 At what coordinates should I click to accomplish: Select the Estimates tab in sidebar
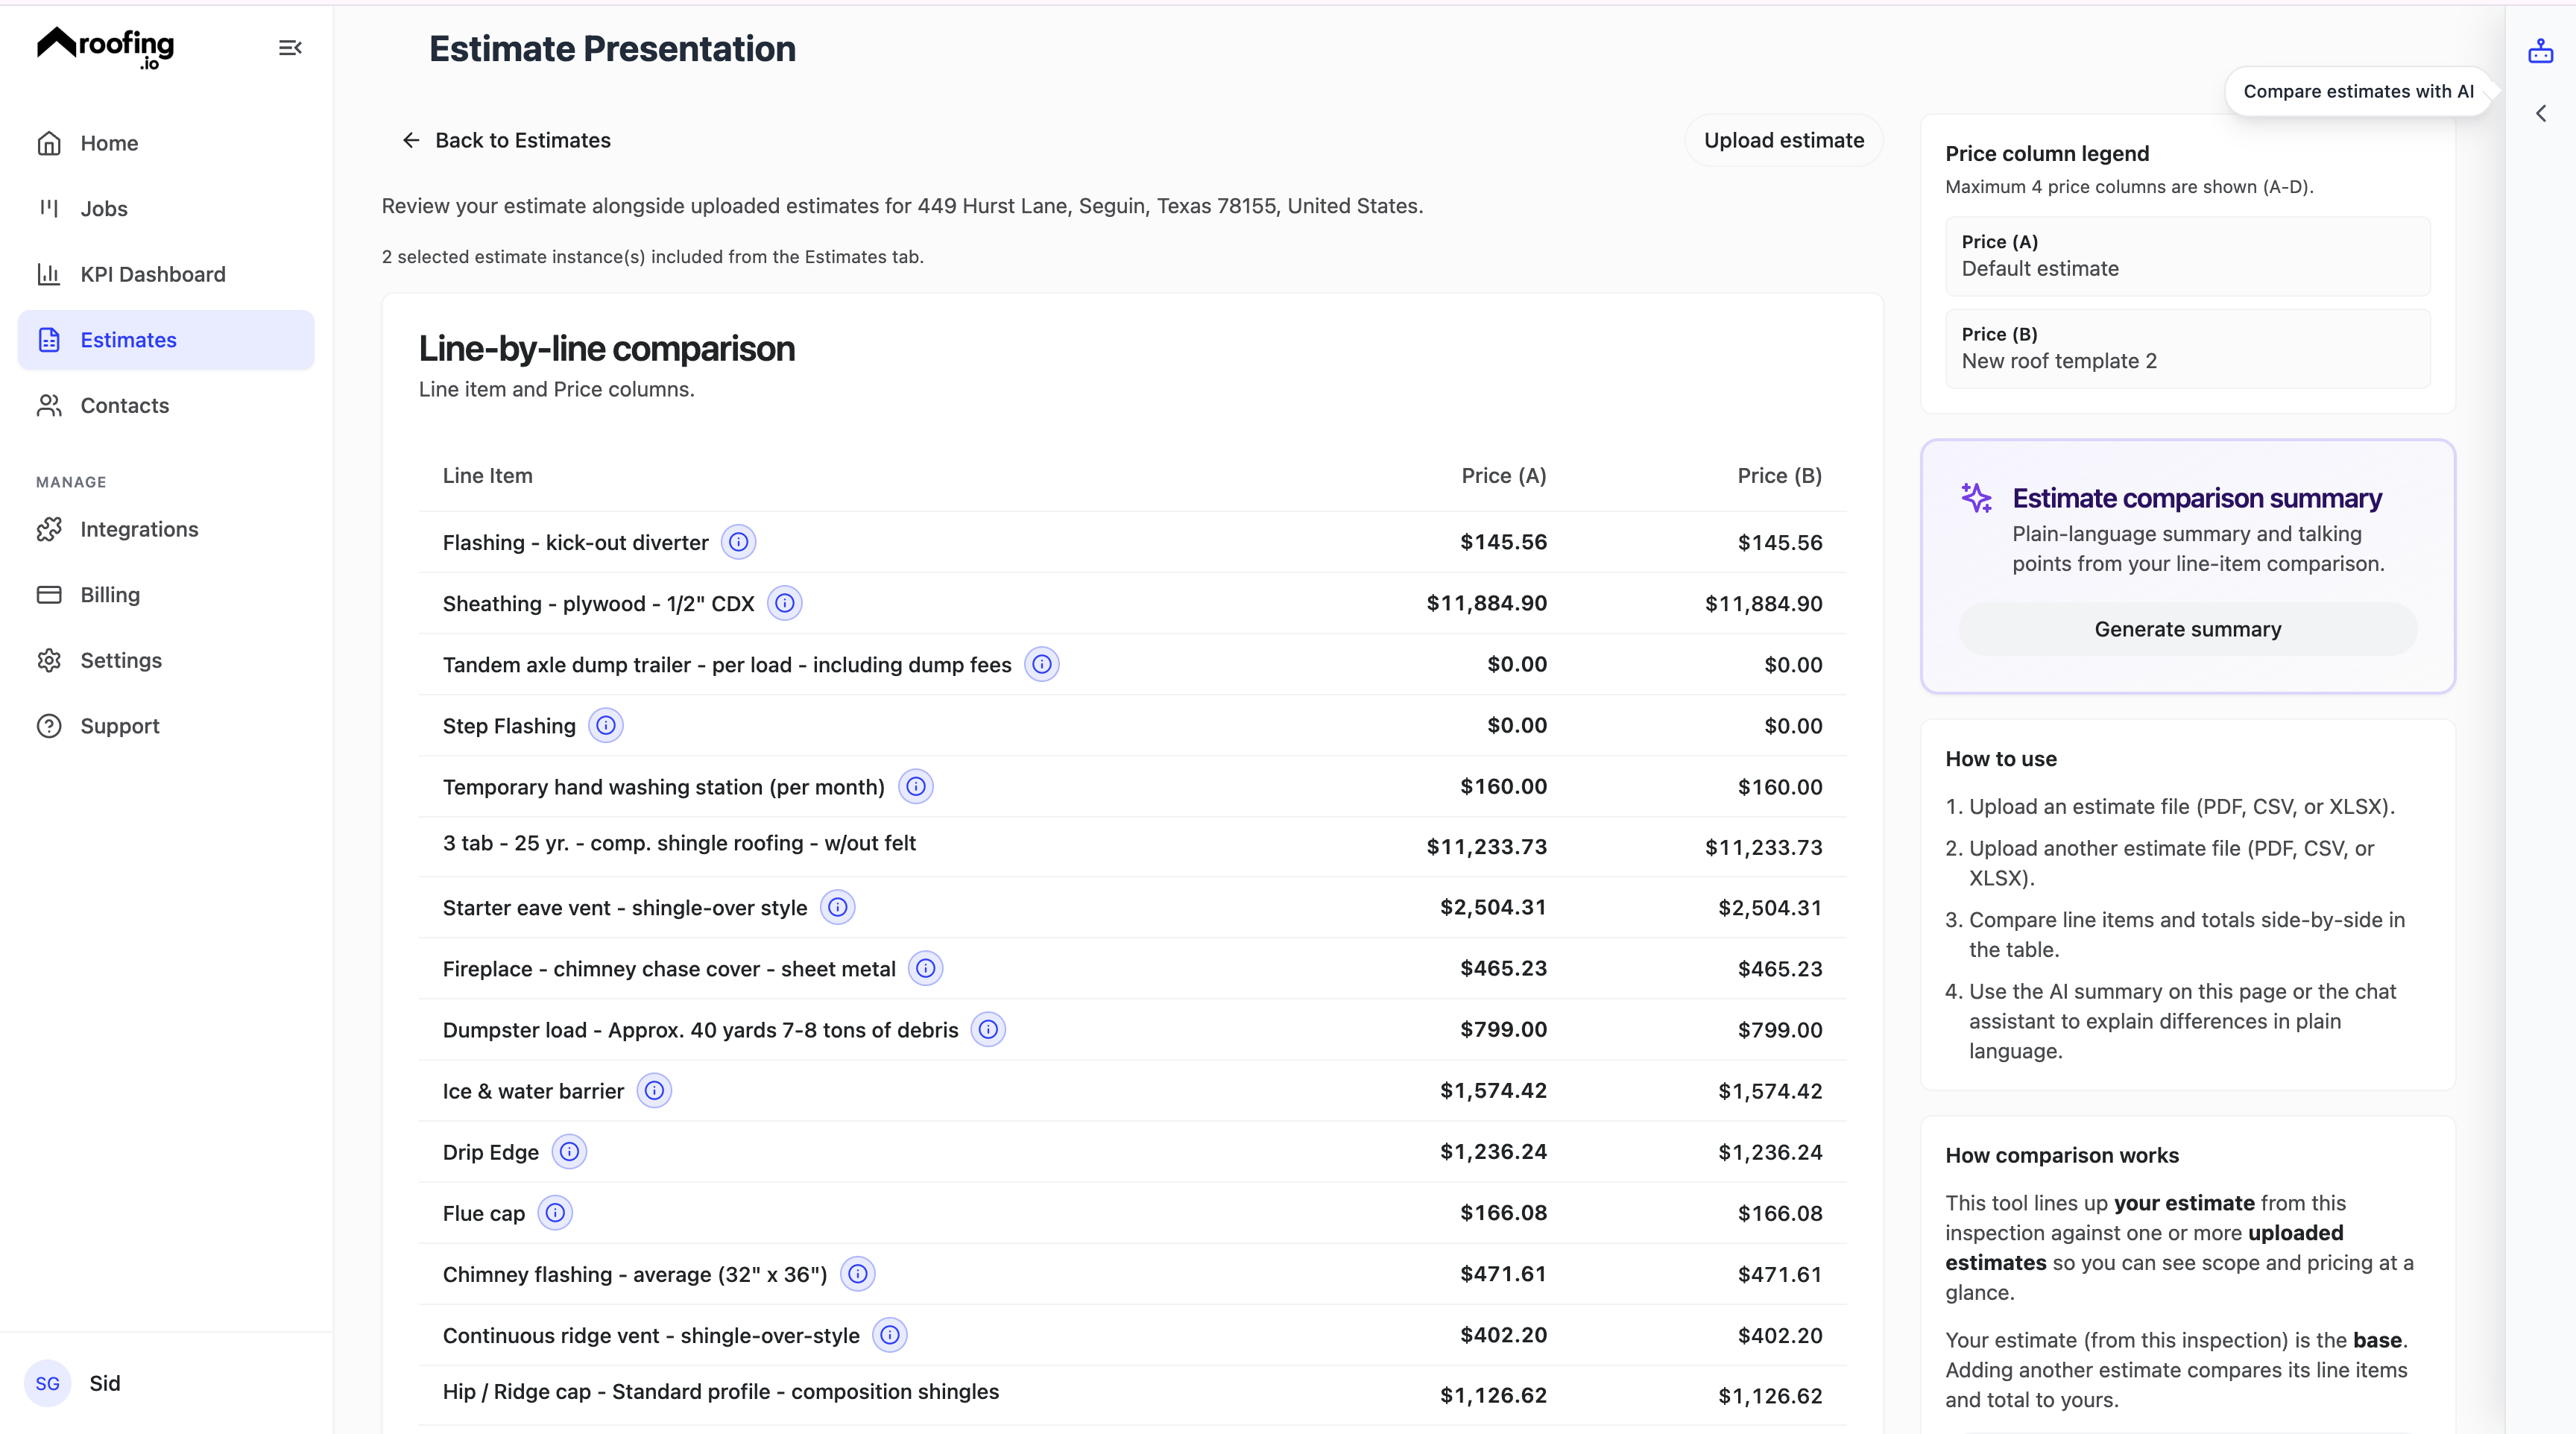[x=128, y=340]
